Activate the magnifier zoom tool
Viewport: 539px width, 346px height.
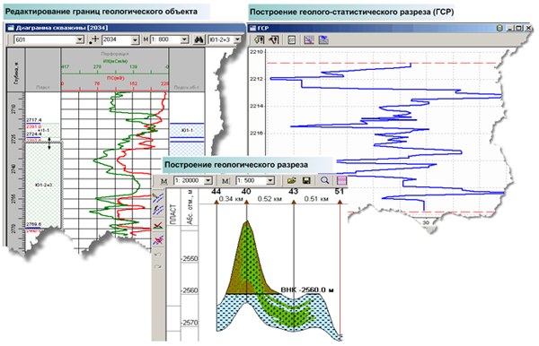[324, 180]
